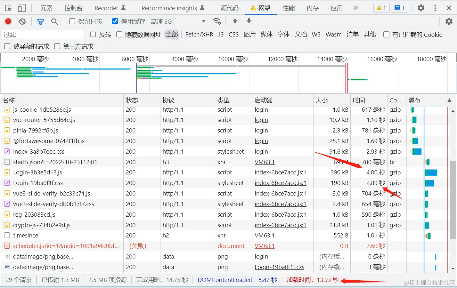Filter requests by CSS type
The height and width of the screenshot is (288, 457).
pos(233,35)
